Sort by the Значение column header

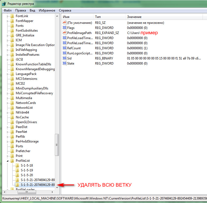[x=164, y=17]
